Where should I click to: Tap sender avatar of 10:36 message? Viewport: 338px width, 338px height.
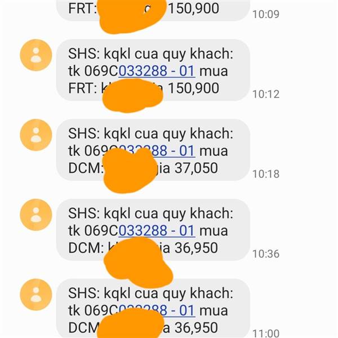coord(36,215)
